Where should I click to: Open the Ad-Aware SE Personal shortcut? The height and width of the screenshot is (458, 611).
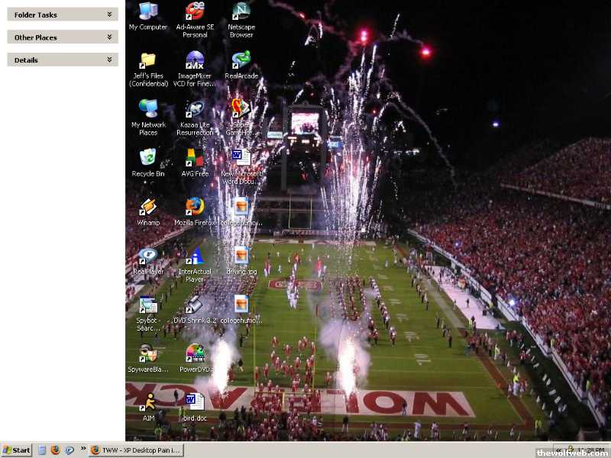195,12
